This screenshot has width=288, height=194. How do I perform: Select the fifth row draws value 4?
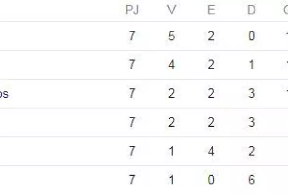(x=211, y=151)
